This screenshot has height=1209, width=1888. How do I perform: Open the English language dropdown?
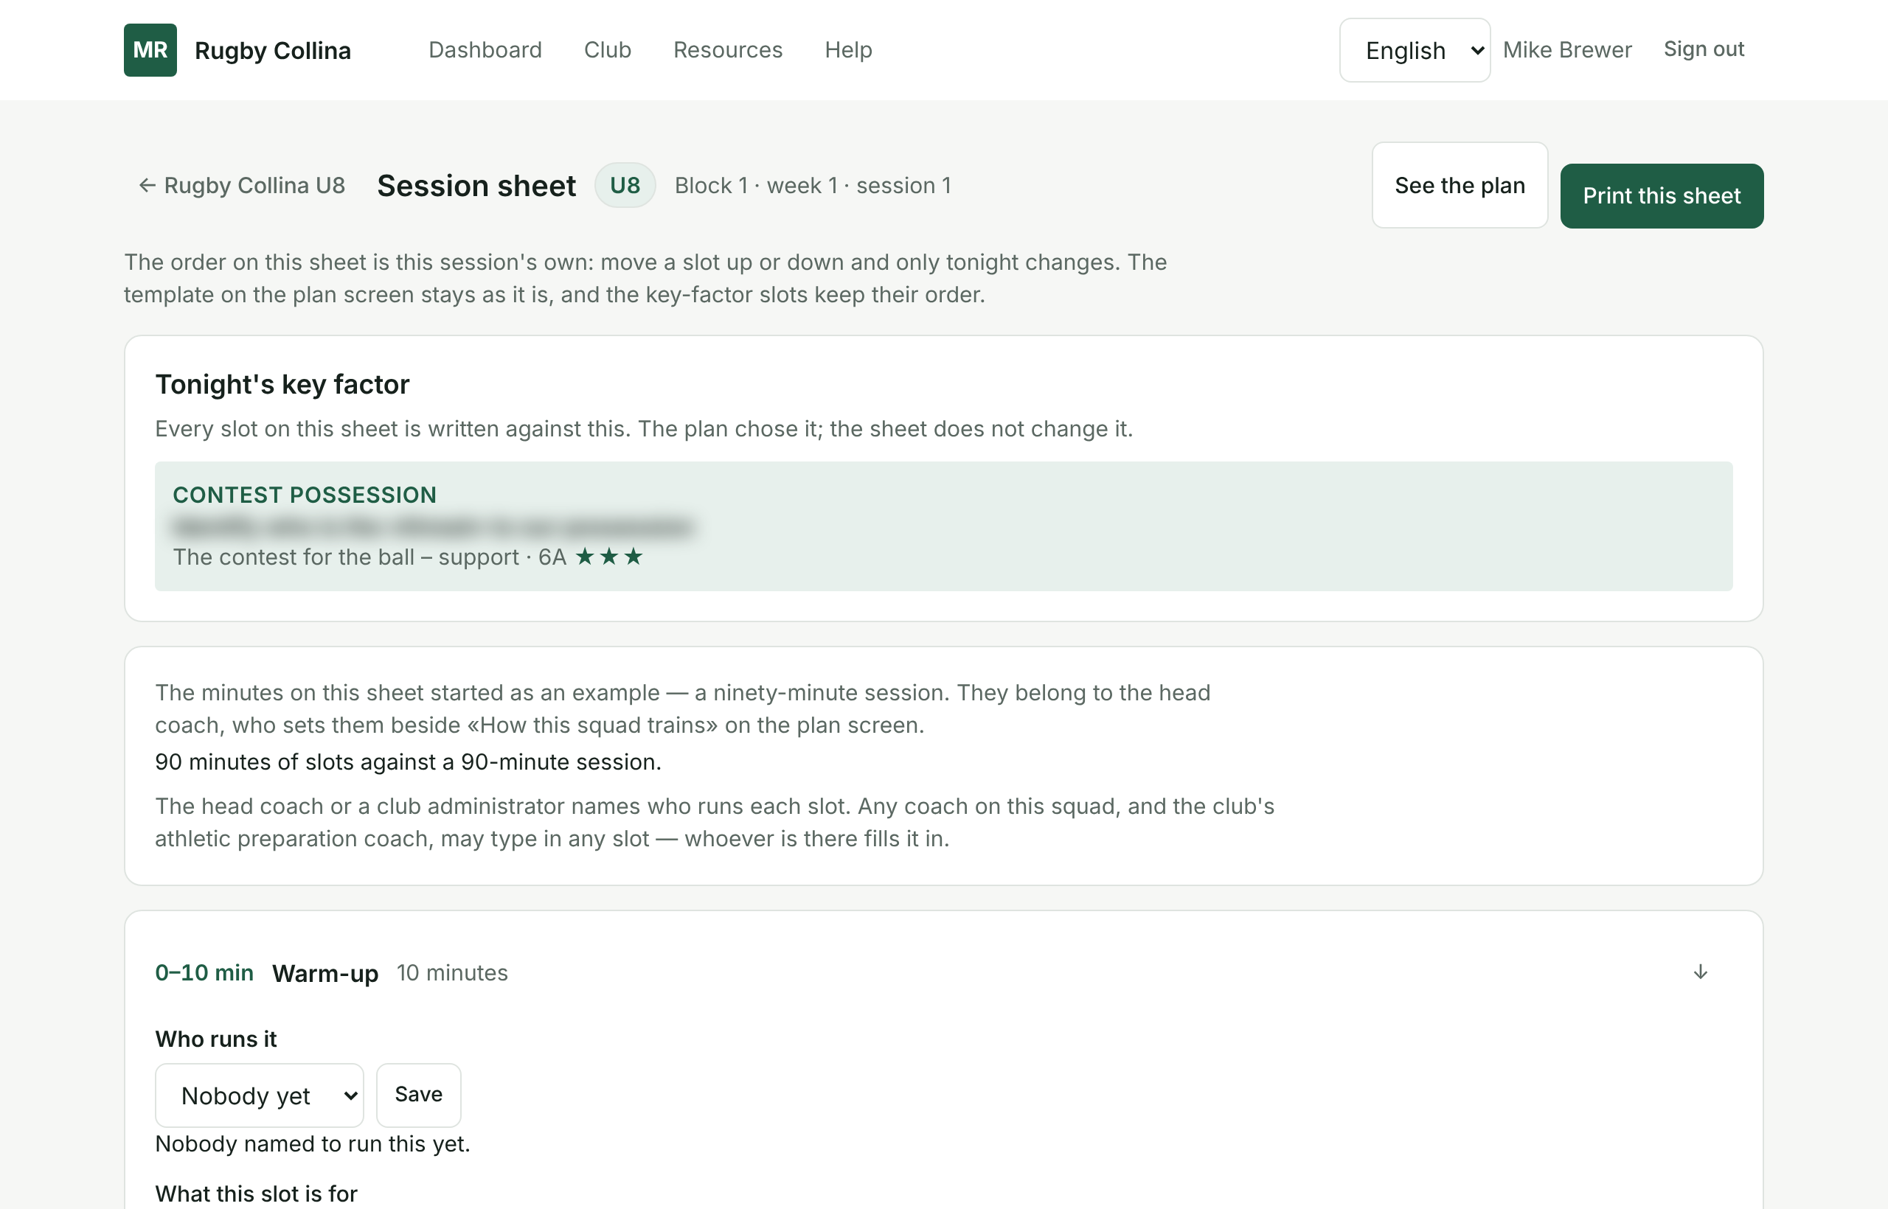tap(1415, 50)
